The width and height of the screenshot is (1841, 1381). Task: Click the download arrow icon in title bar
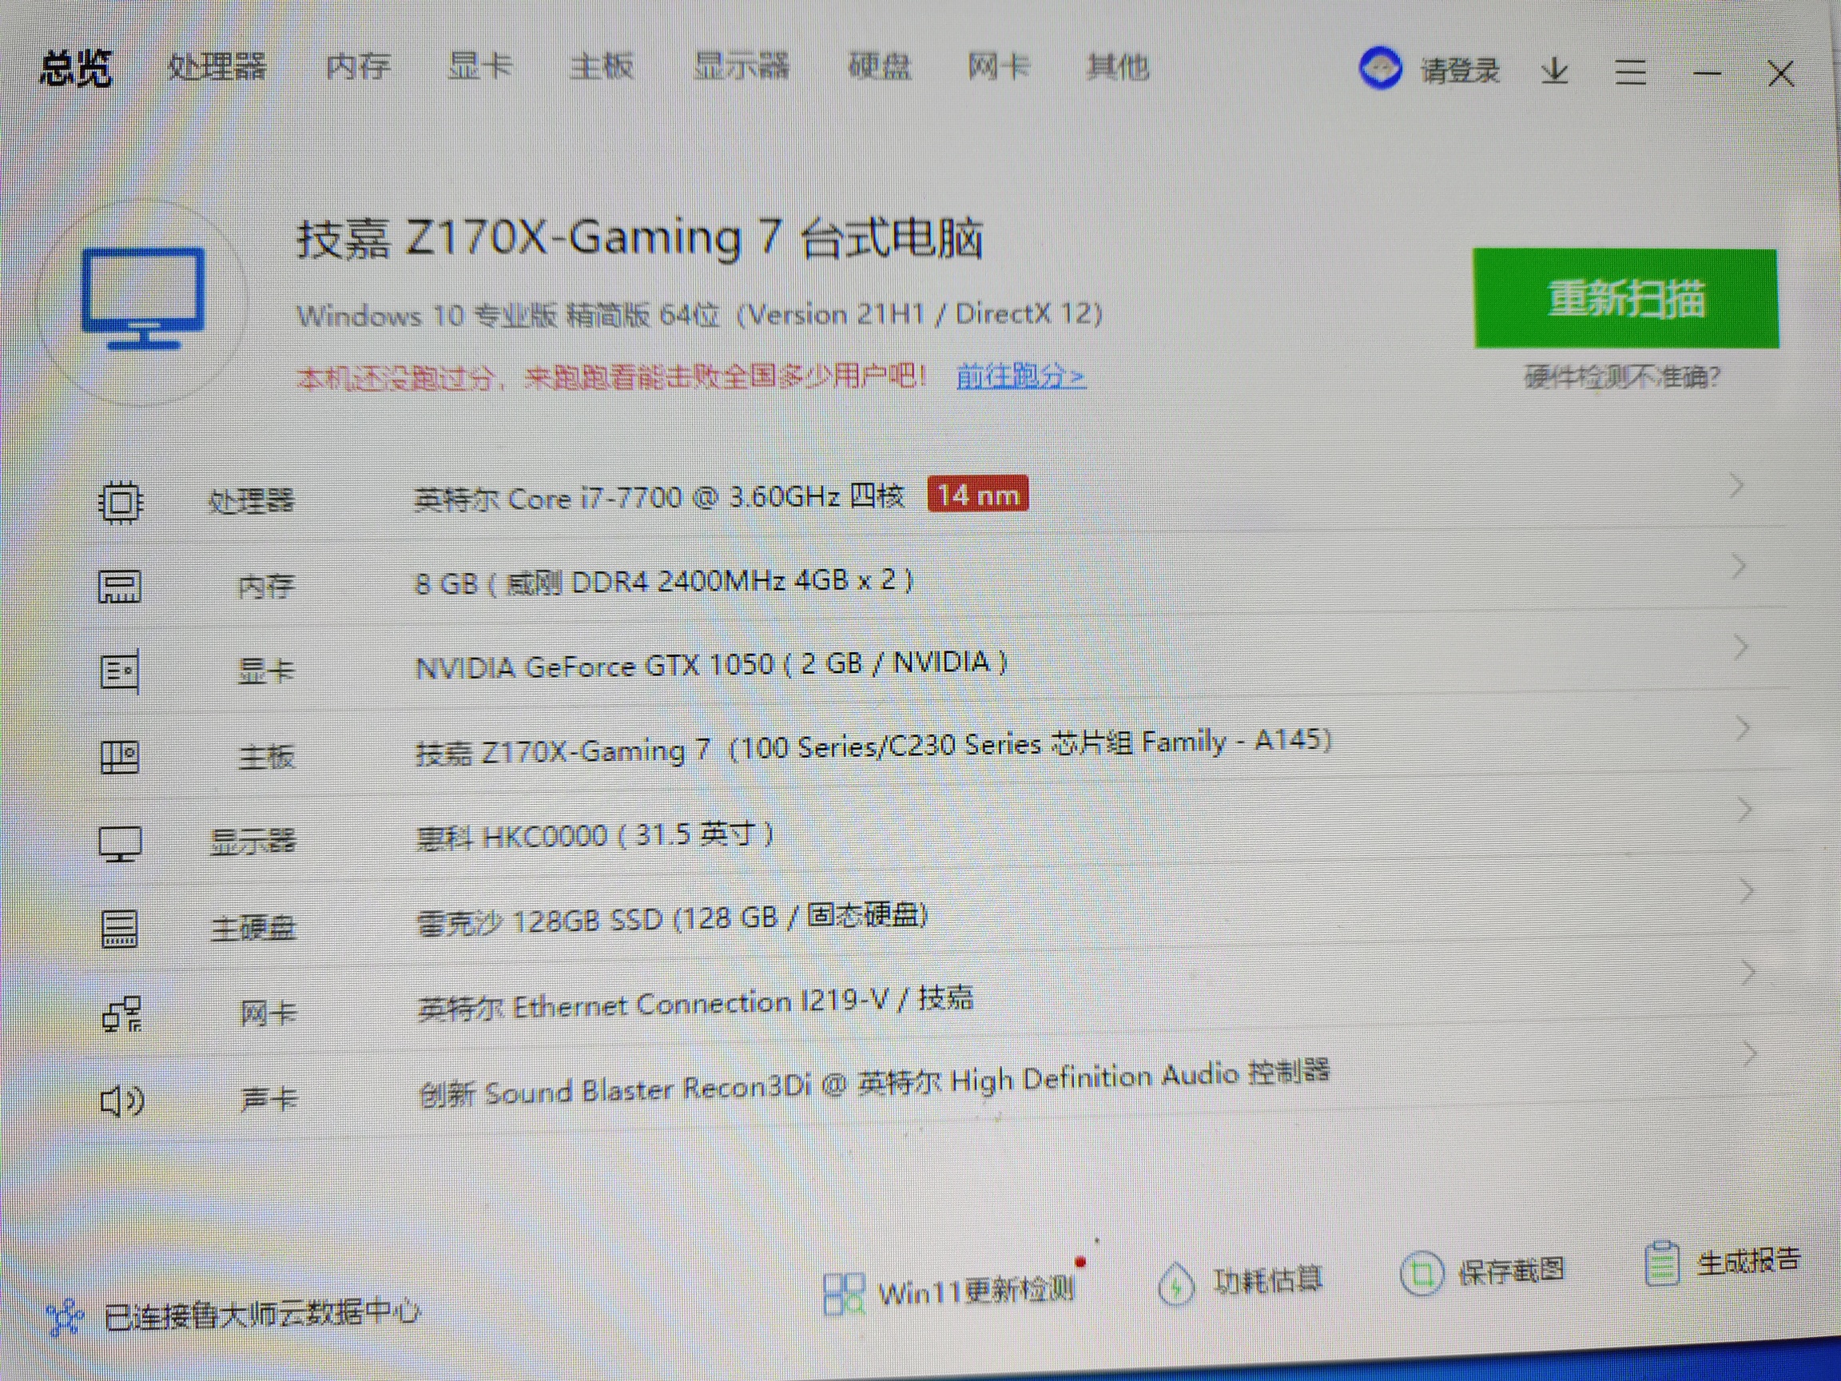coord(1554,72)
